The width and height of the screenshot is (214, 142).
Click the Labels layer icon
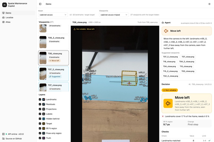point(44,114)
